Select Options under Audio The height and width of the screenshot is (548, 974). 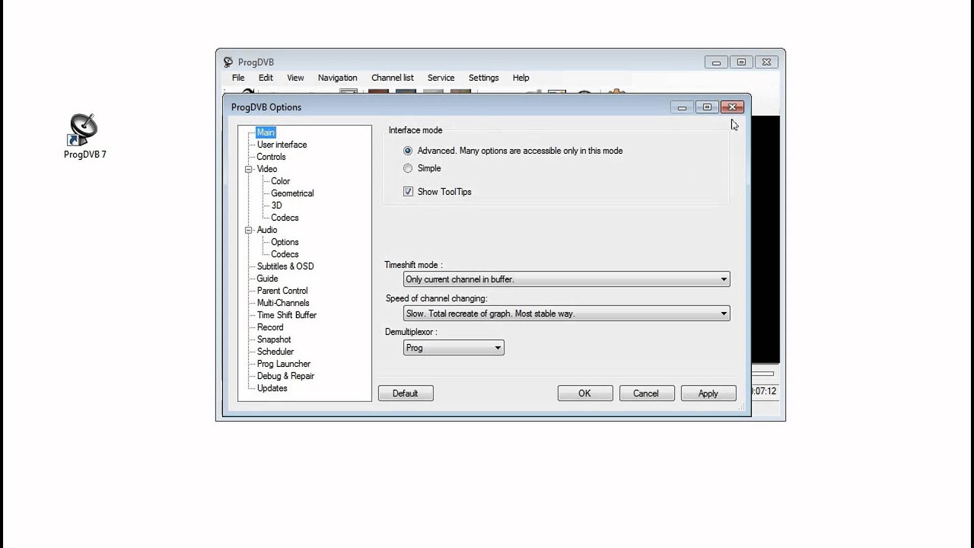point(285,242)
